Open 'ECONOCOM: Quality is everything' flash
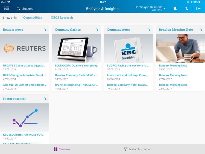 76,66
